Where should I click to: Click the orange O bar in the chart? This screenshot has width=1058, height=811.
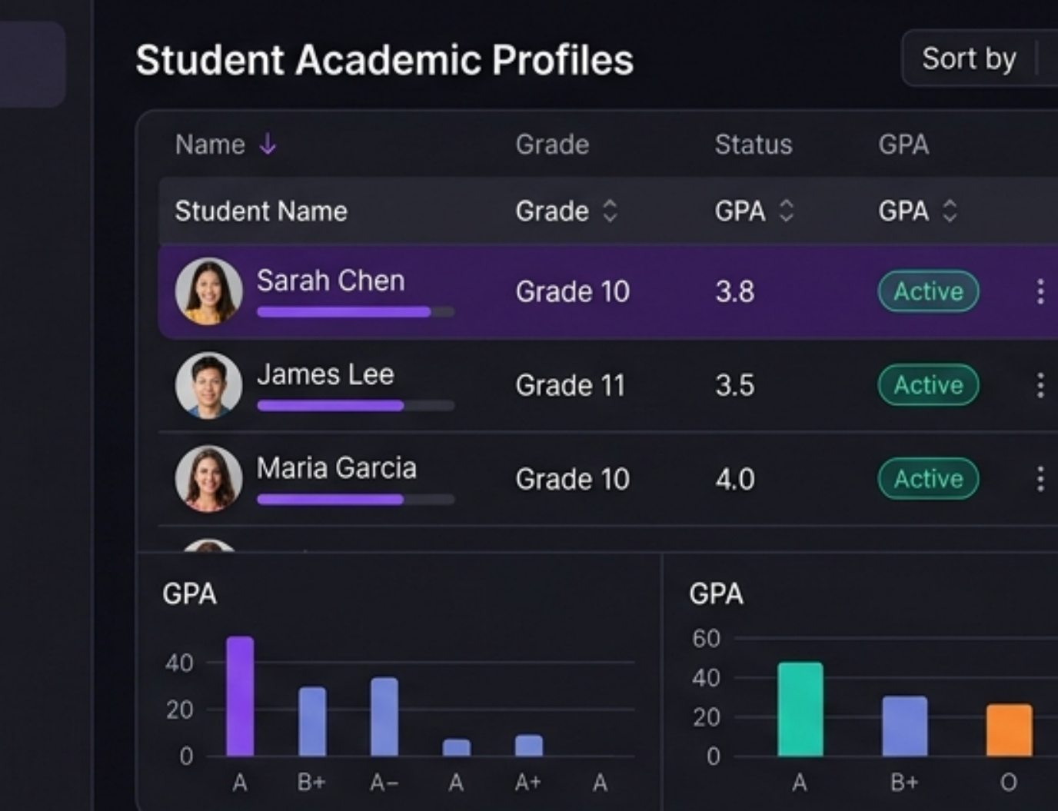coord(1009,730)
